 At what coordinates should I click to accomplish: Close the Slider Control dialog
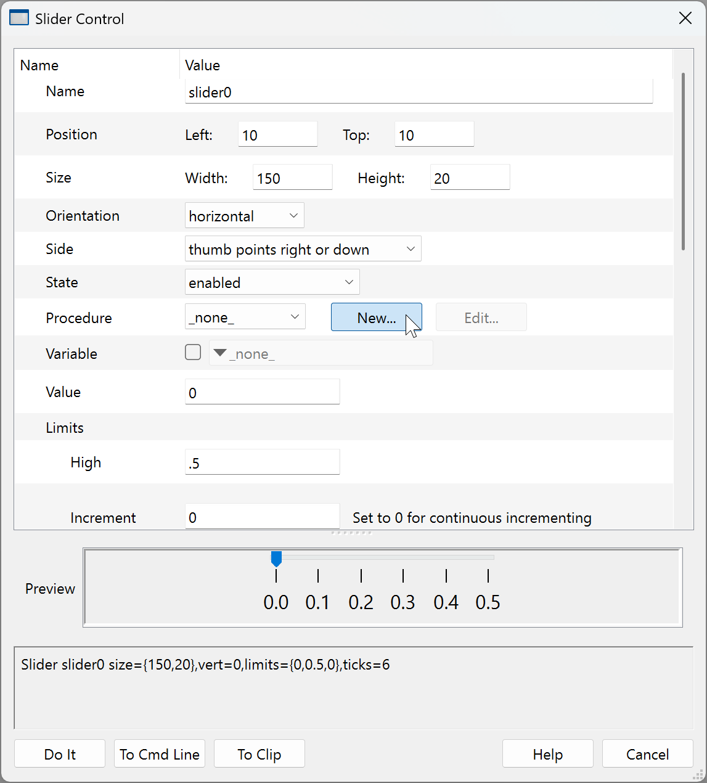pos(685,18)
